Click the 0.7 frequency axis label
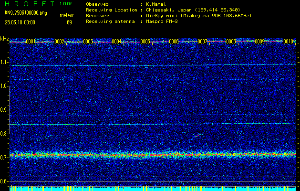Viewport: 300px width, 191px height. 4,158
